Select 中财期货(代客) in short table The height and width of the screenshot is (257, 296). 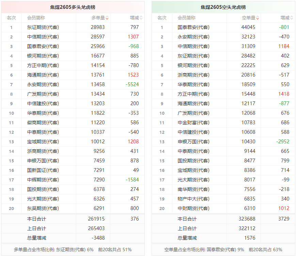(193, 209)
